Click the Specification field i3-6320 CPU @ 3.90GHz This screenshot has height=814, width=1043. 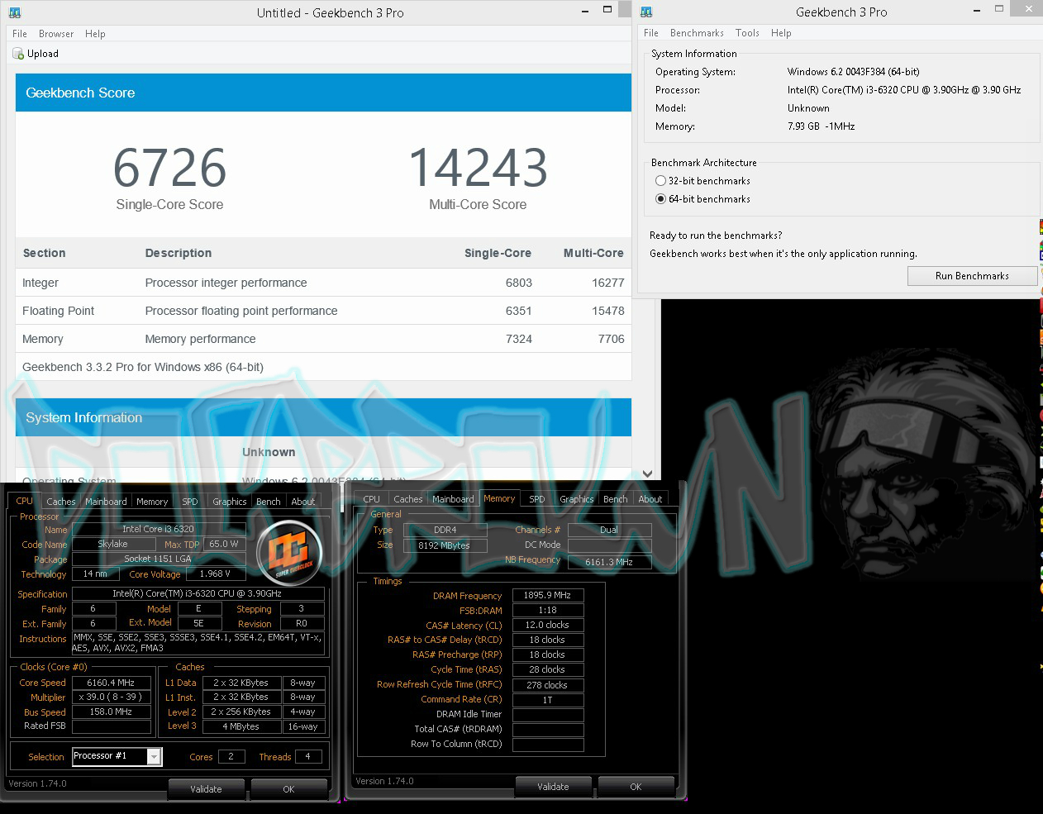coord(198,593)
